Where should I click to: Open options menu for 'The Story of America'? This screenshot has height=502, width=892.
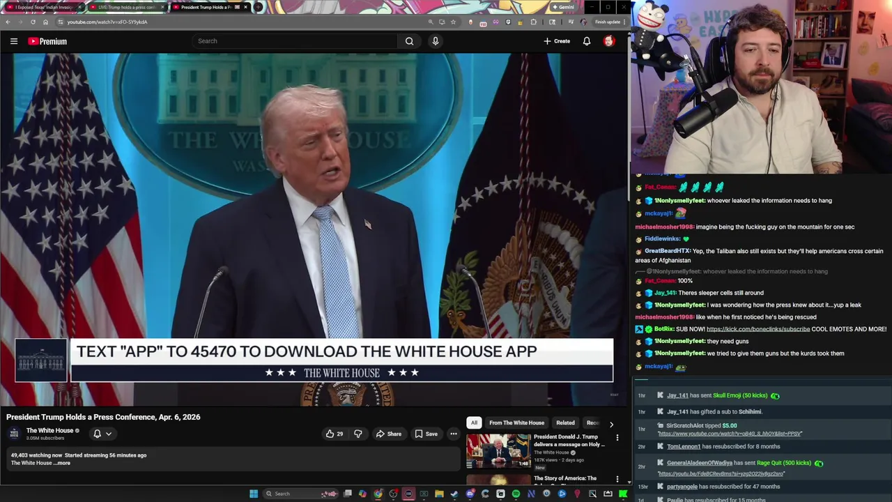(x=617, y=479)
